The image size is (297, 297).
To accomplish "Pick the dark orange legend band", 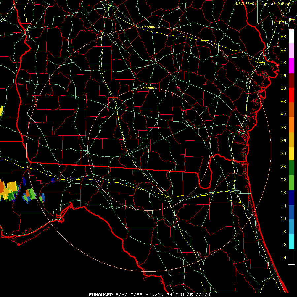I will coord(291,110).
